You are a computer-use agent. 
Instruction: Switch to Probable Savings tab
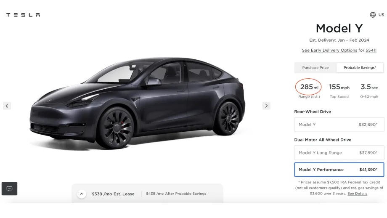pos(360,68)
